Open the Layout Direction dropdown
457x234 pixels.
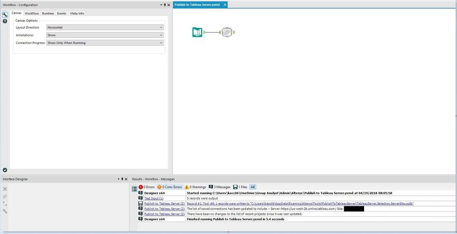tap(105, 27)
